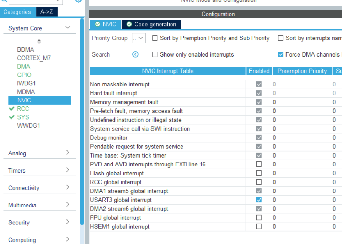Select MDMA peripheral

pyautogui.click(x=26, y=92)
